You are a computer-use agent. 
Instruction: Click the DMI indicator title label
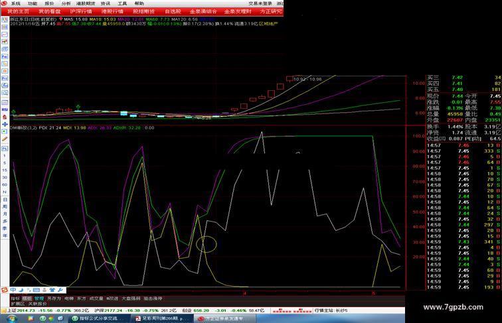point(23,127)
